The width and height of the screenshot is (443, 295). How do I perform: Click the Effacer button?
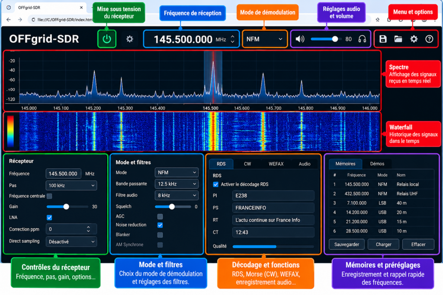pyautogui.click(x=418, y=244)
